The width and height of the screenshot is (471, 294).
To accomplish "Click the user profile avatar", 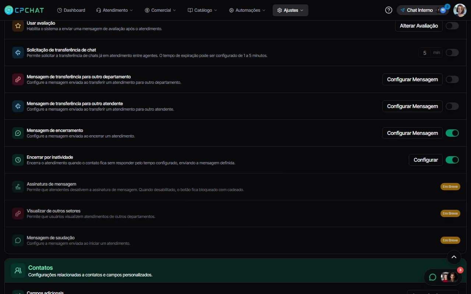I will point(460,10).
